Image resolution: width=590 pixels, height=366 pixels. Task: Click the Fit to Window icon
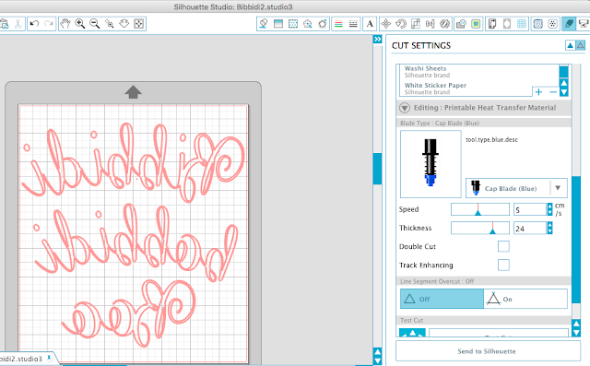coord(139,24)
